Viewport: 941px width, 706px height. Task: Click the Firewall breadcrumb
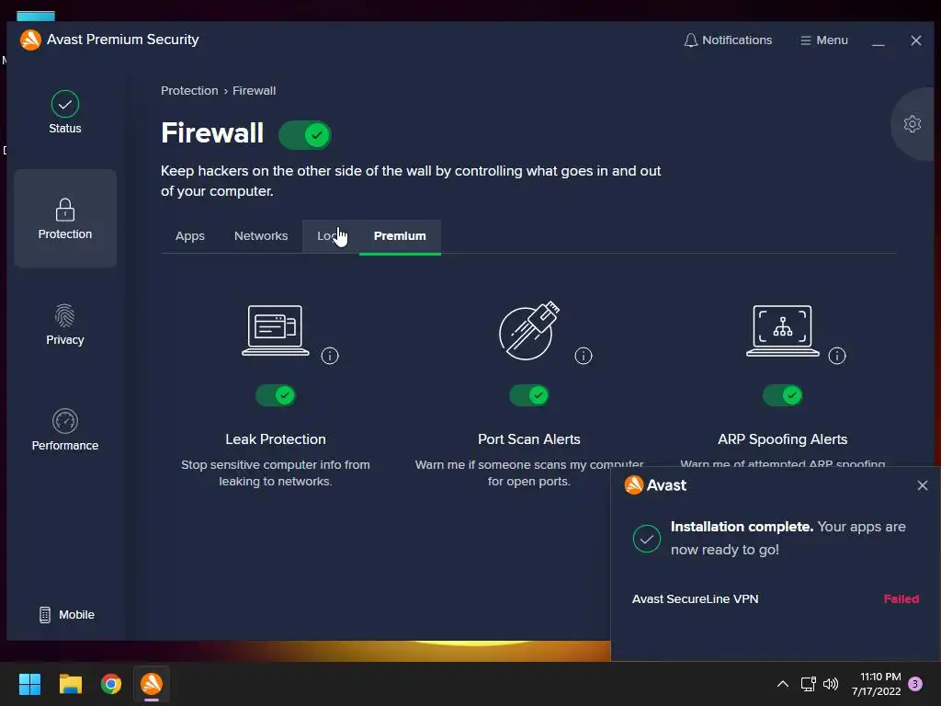point(254,91)
